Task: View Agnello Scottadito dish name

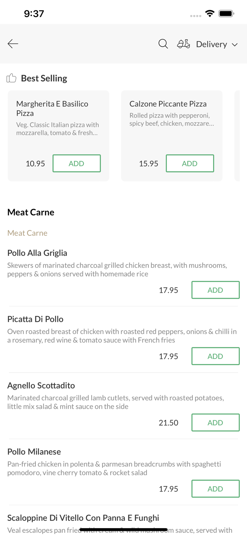Action: click(41, 386)
